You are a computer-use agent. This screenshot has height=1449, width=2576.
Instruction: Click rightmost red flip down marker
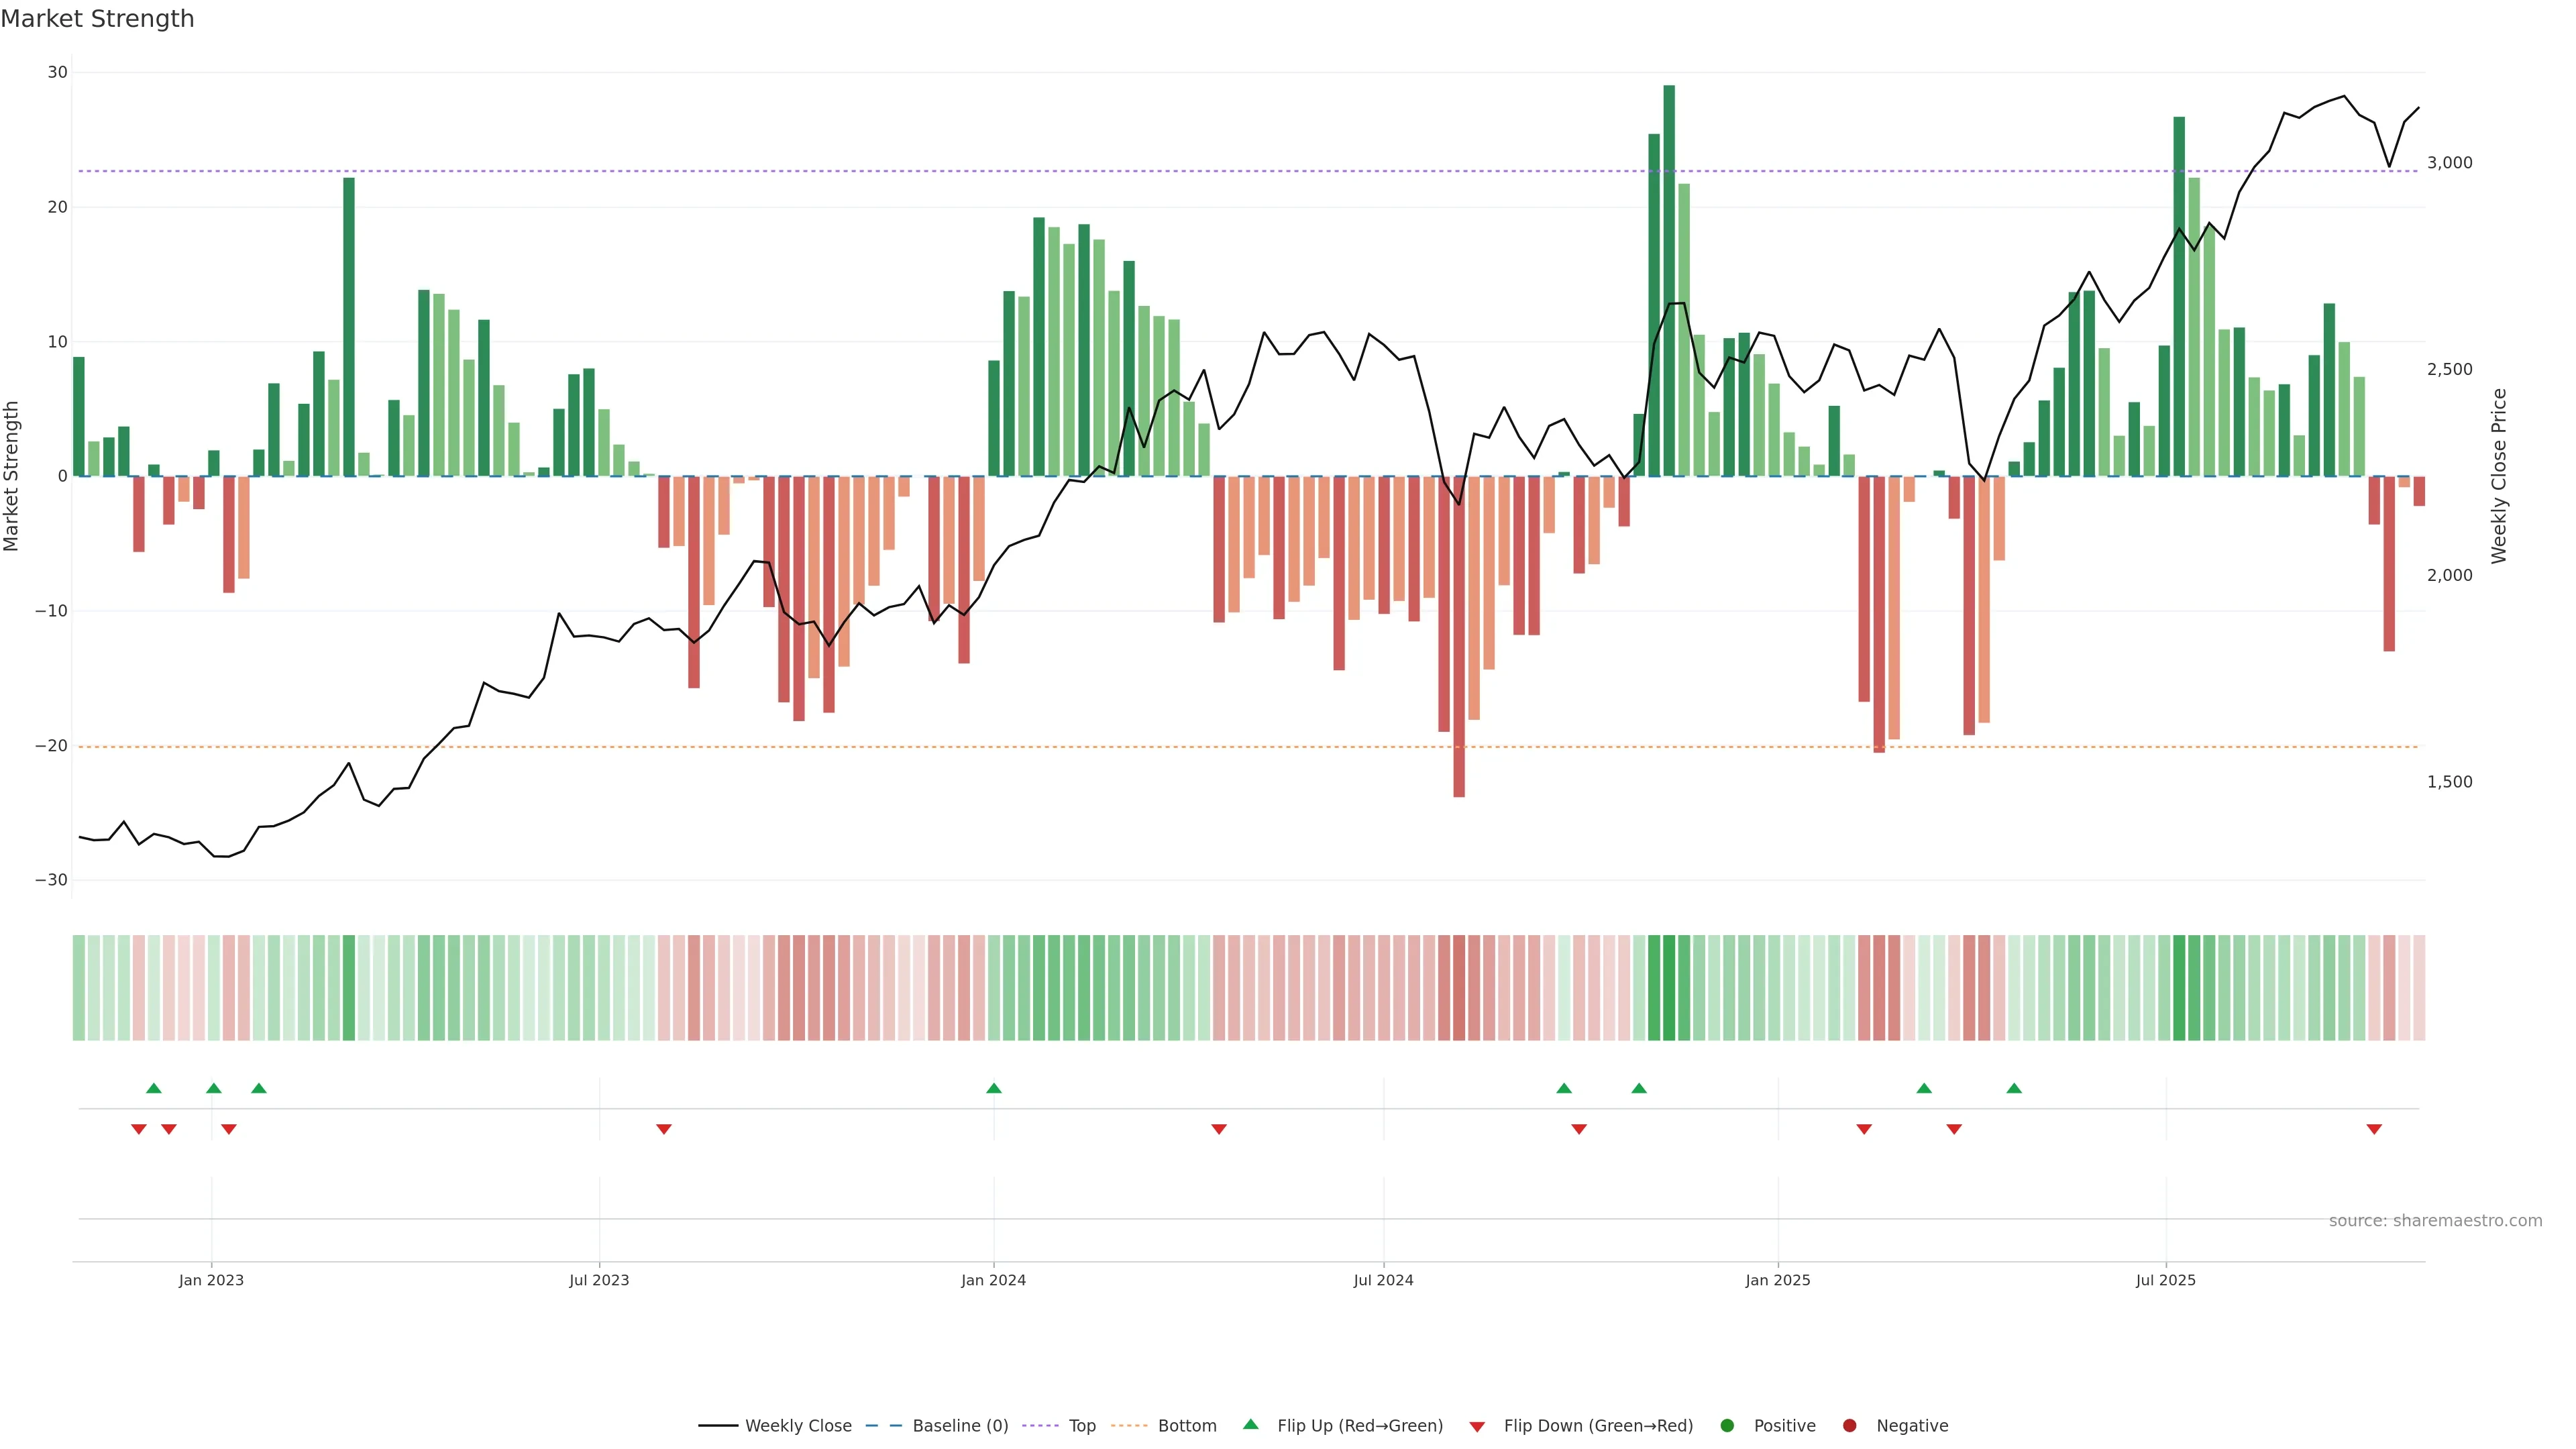point(2374,1129)
